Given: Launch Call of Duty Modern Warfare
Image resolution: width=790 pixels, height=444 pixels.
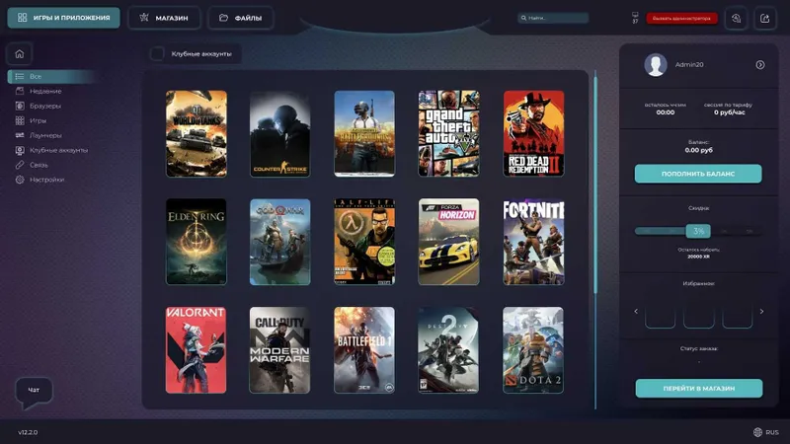Looking at the screenshot, I should 279,350.
